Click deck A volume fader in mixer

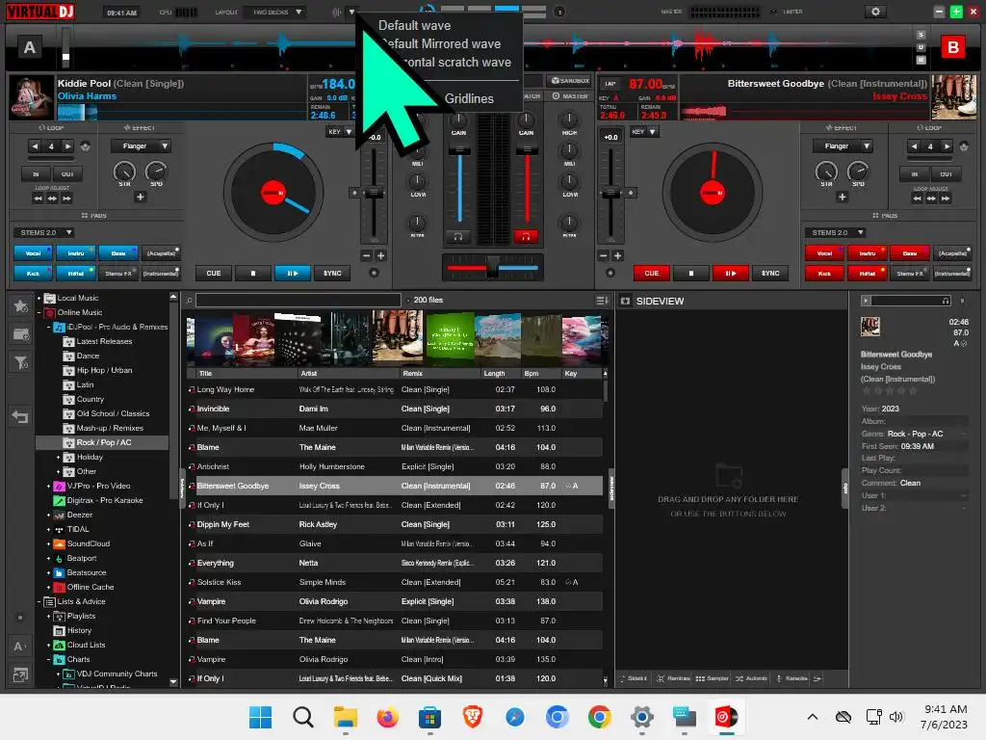coord(459,149)
